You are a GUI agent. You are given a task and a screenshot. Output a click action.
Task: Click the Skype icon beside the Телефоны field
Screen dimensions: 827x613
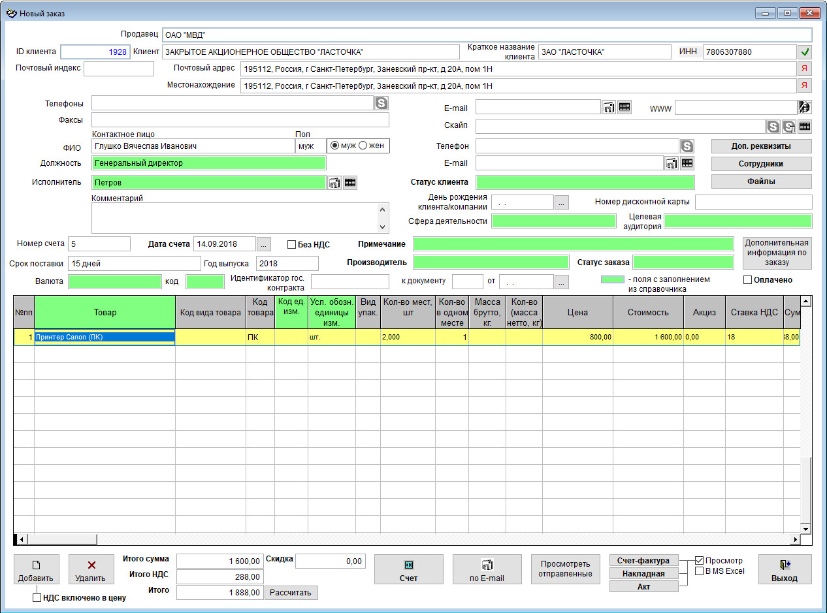[381, 102]
